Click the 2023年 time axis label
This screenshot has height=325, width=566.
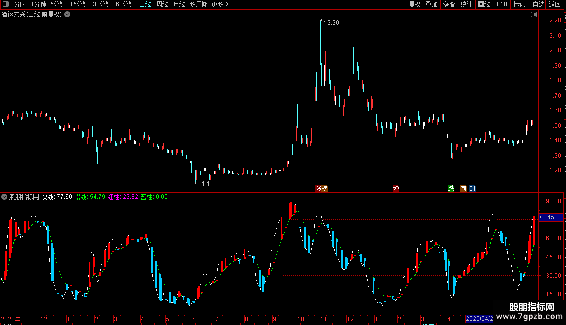11,319
